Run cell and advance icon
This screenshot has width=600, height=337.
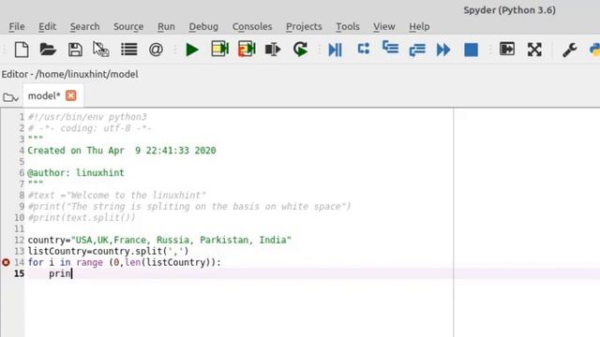pos(247,50)
